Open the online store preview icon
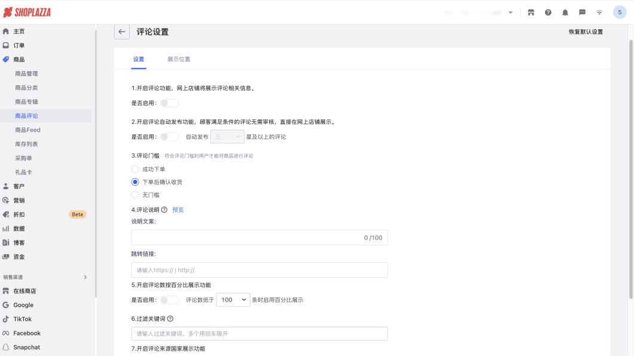 530,12
